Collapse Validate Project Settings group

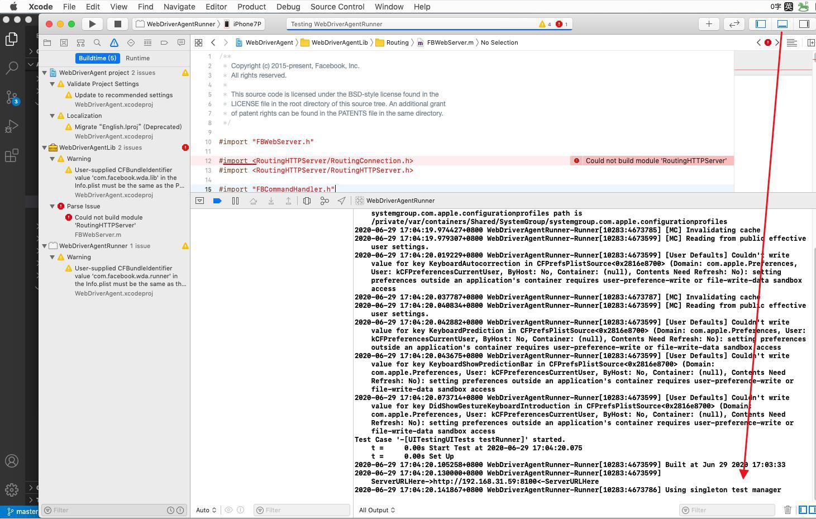click(53, 84)
